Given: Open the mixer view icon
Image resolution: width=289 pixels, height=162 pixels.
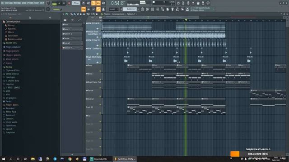Looking at the screenshot, I should click(x=158, y=9).
